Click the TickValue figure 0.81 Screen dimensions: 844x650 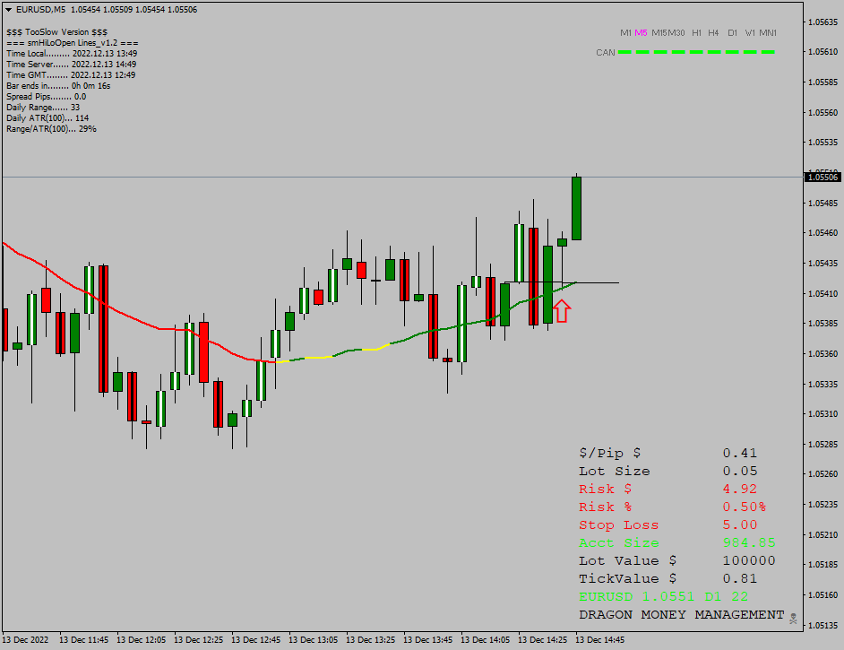pyautogui.click(x=739, y=579)
